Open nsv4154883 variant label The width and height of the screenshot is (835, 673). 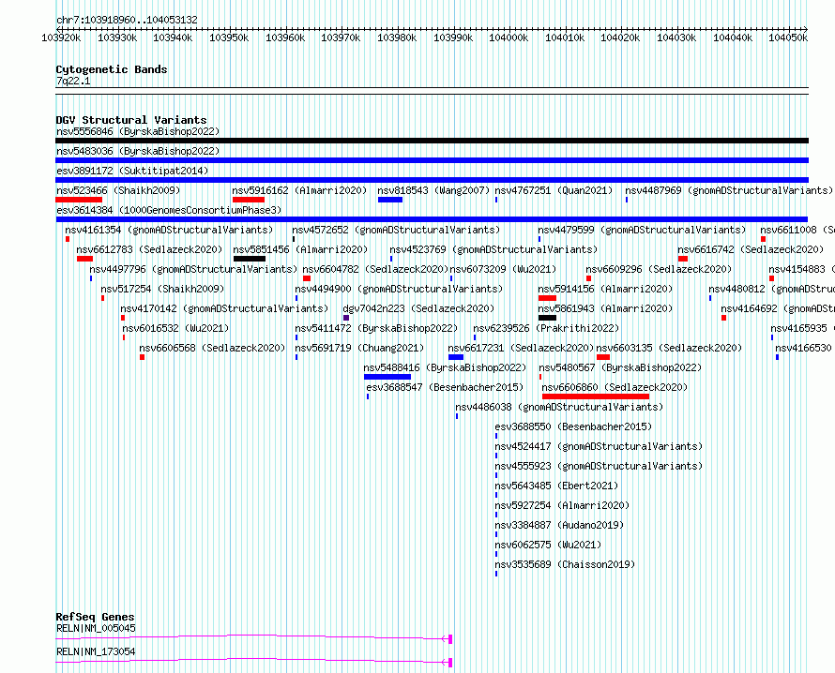[x=801, y=269]
